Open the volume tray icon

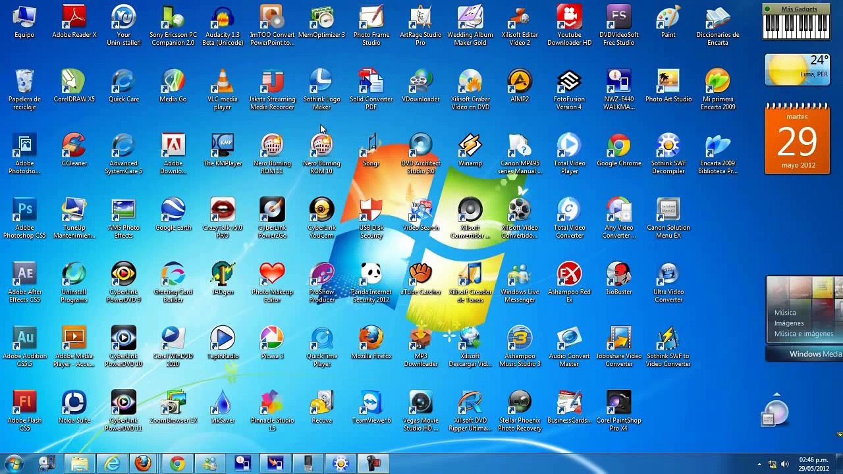(786, 464)
